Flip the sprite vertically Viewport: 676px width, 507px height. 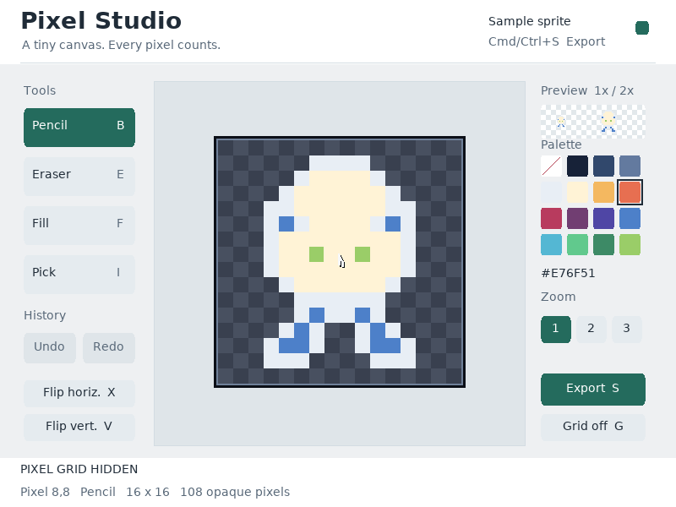(79, 427)
